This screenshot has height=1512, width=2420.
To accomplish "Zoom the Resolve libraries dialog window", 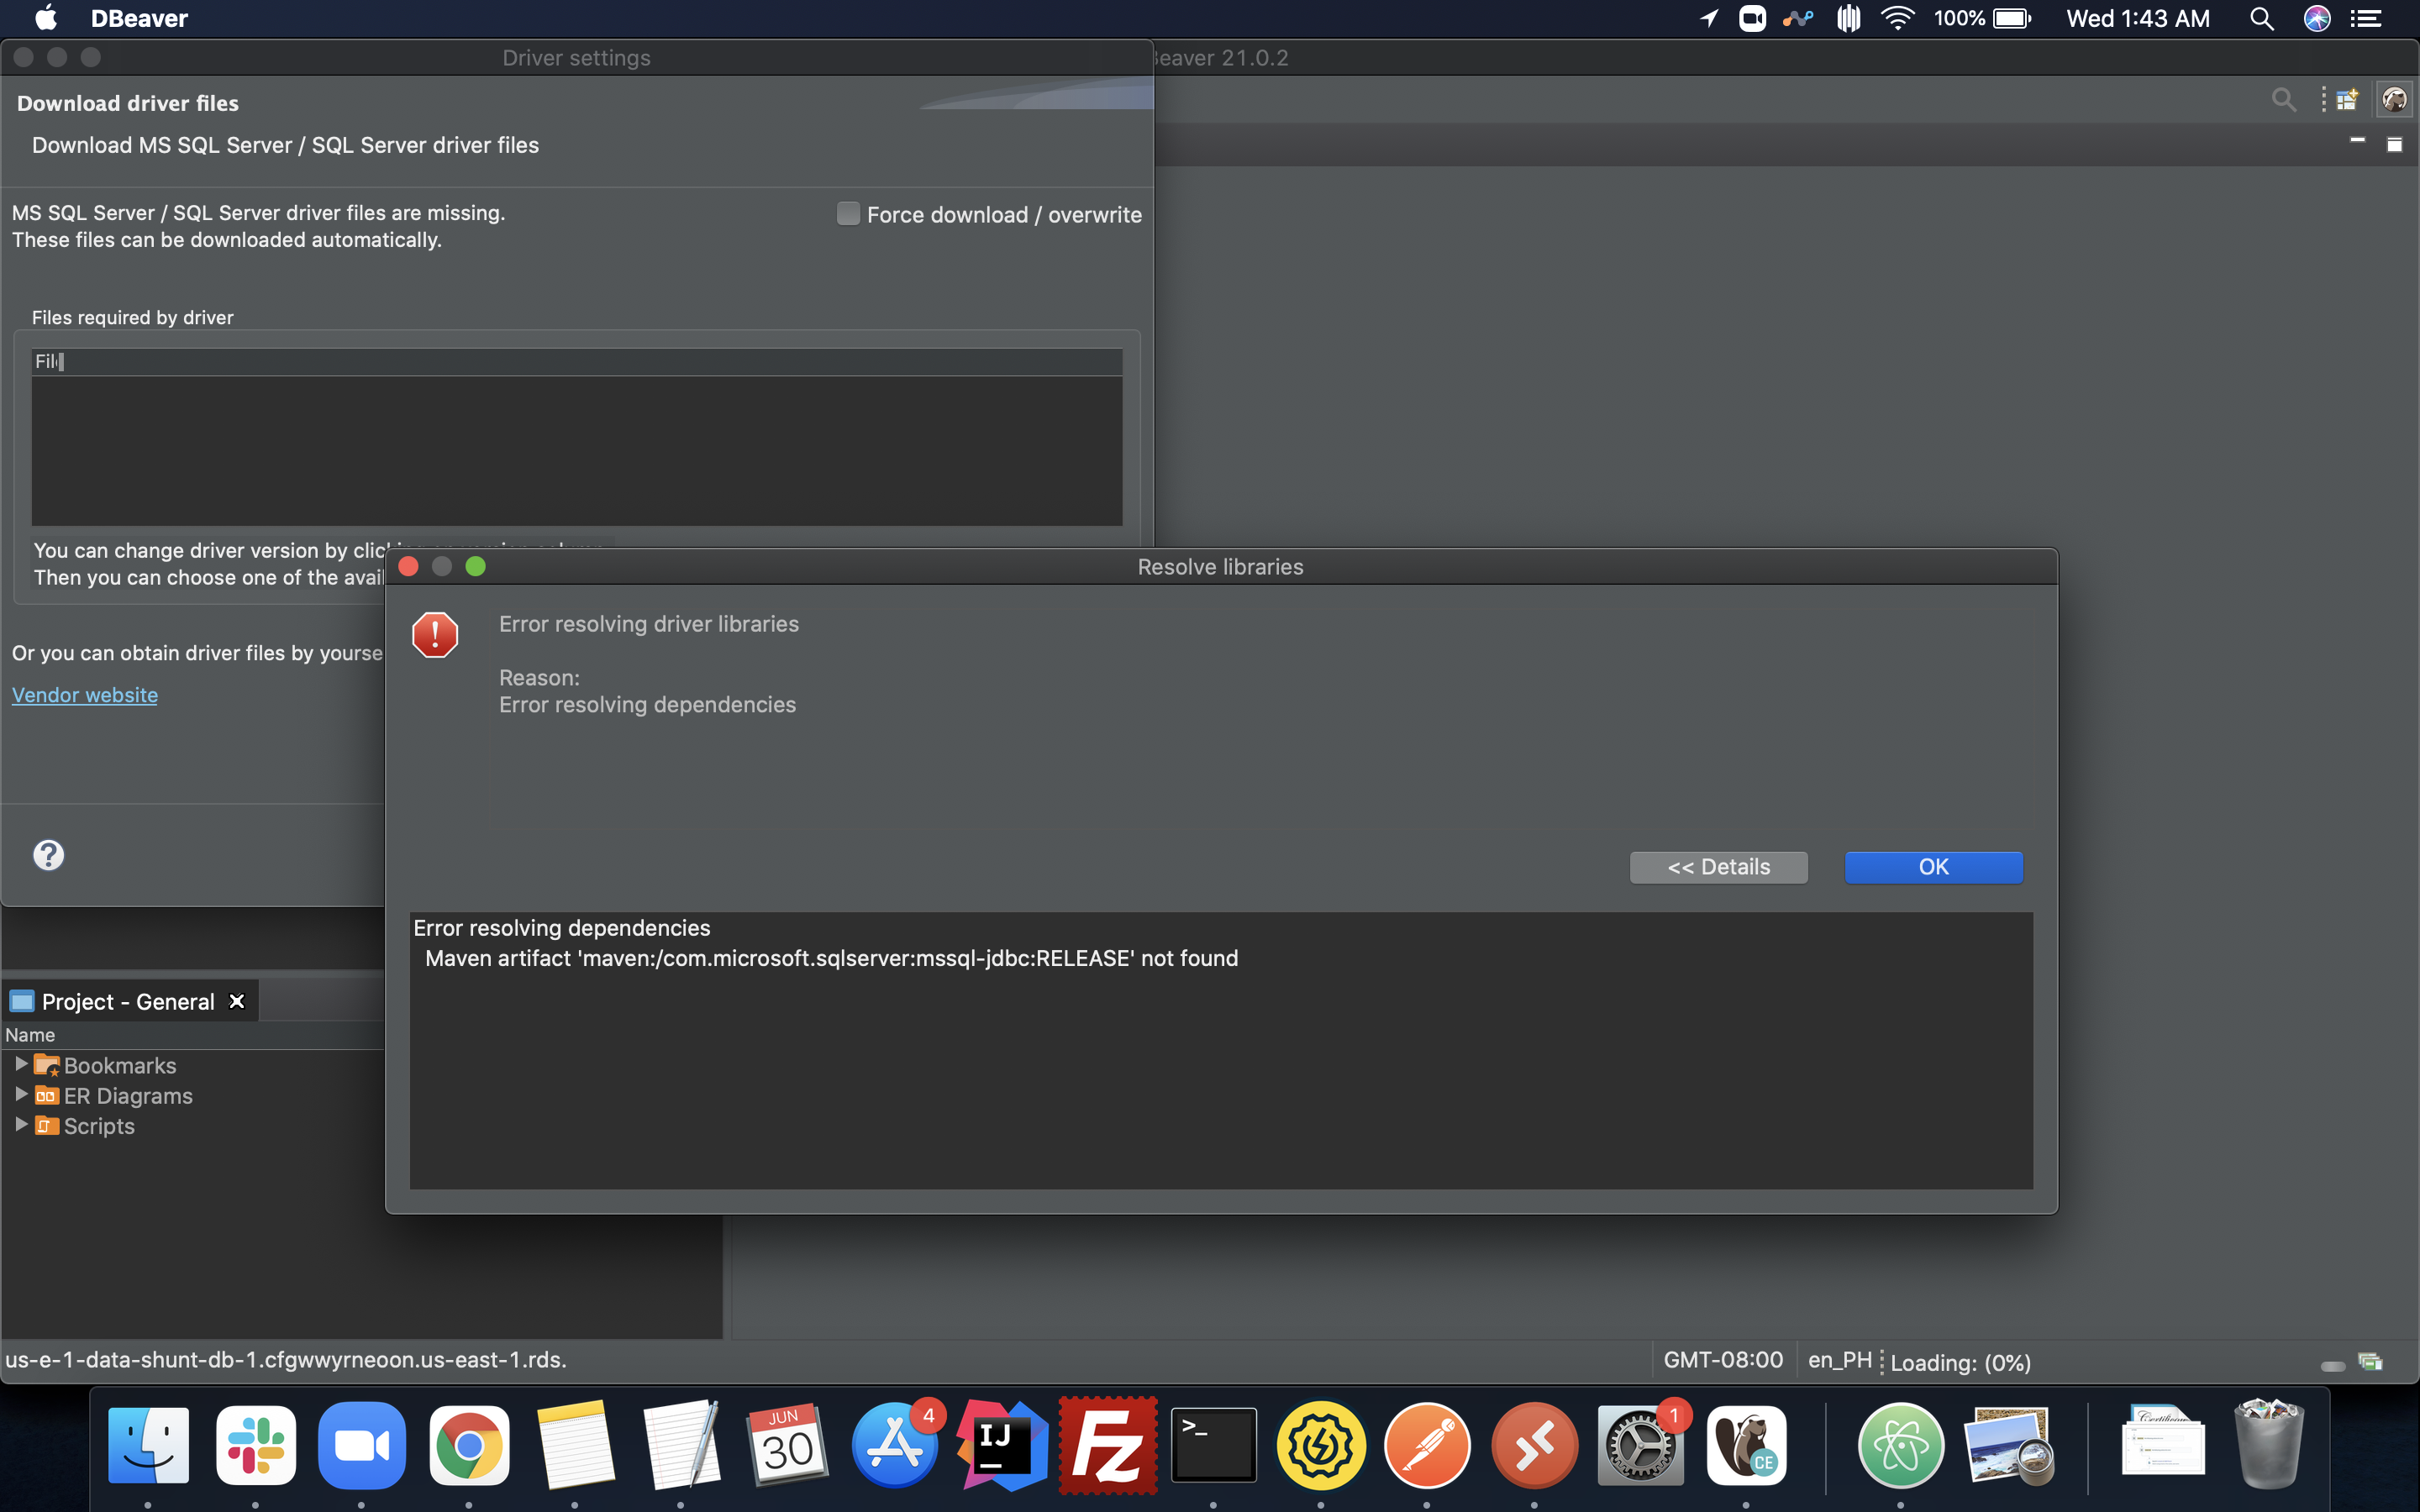I will [476, 567].
